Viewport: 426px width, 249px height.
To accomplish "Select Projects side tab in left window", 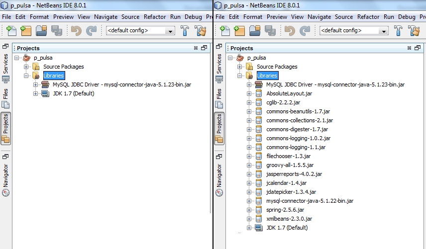I will [x=5, y=128].
